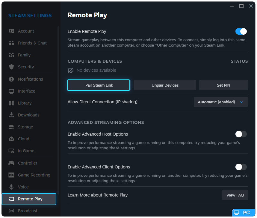Click the 'COMPUTERS & DEVICES' header
257x218 pixels.
pyautogui.click(x=95, y=61)
